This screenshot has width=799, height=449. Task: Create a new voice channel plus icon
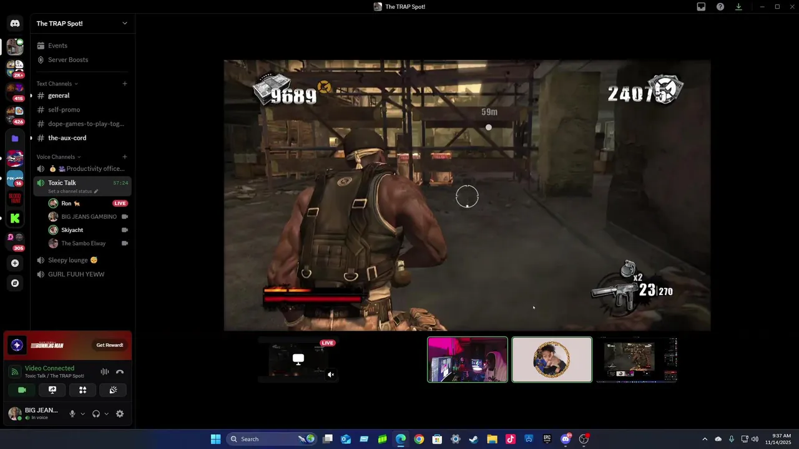click(x=125, y=157)
